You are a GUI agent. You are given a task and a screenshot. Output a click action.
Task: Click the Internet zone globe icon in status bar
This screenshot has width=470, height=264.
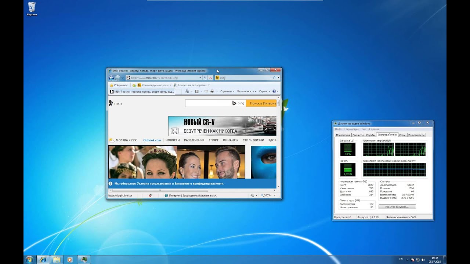pos(166,195)
